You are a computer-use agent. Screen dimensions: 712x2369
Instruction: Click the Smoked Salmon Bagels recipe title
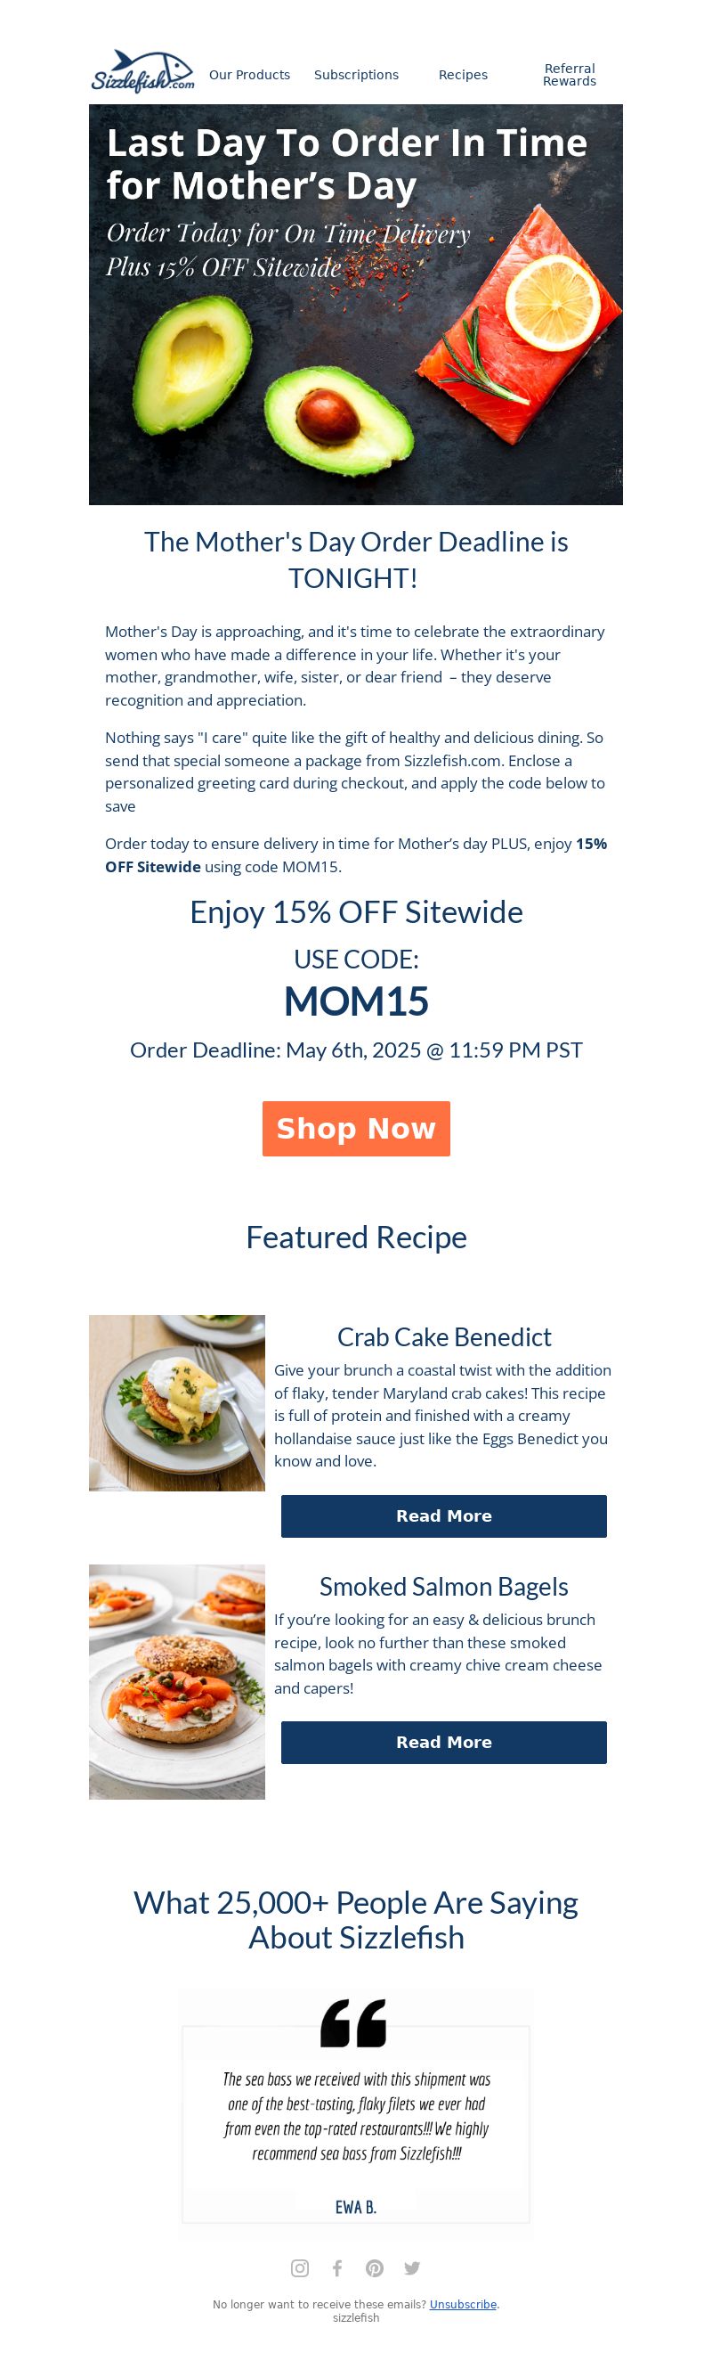click(445, 1588)
